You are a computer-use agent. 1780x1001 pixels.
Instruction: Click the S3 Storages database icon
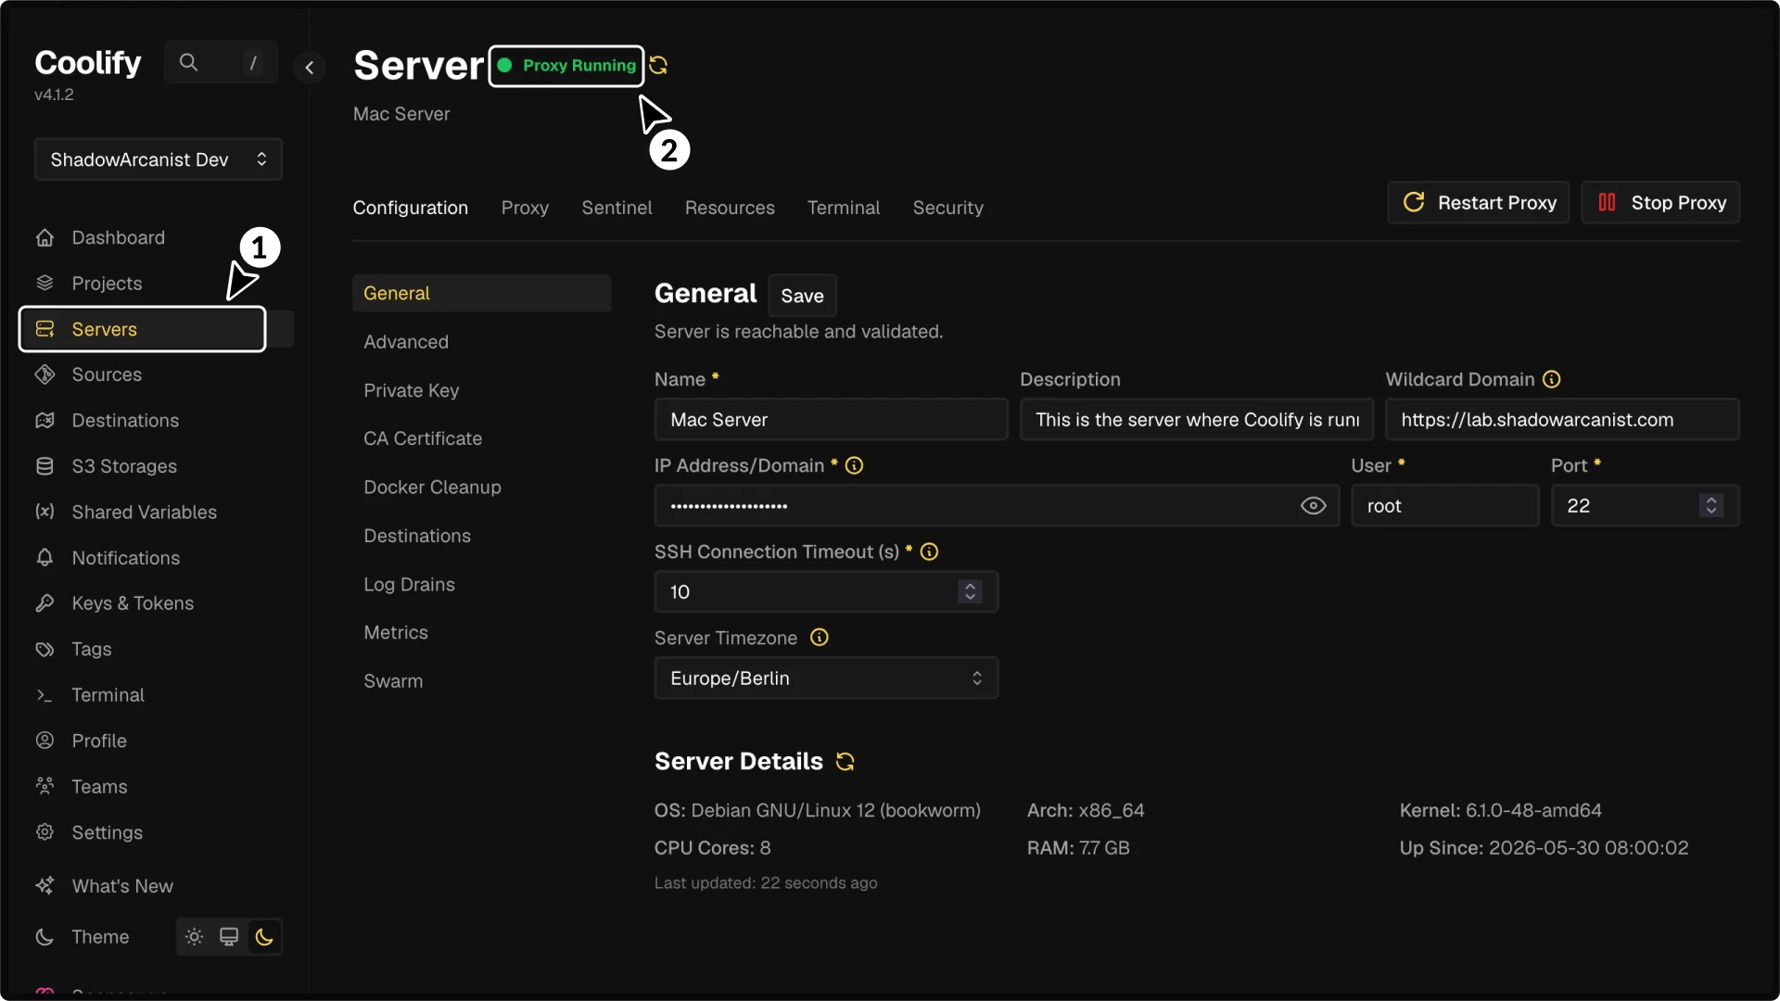point(44,466)
